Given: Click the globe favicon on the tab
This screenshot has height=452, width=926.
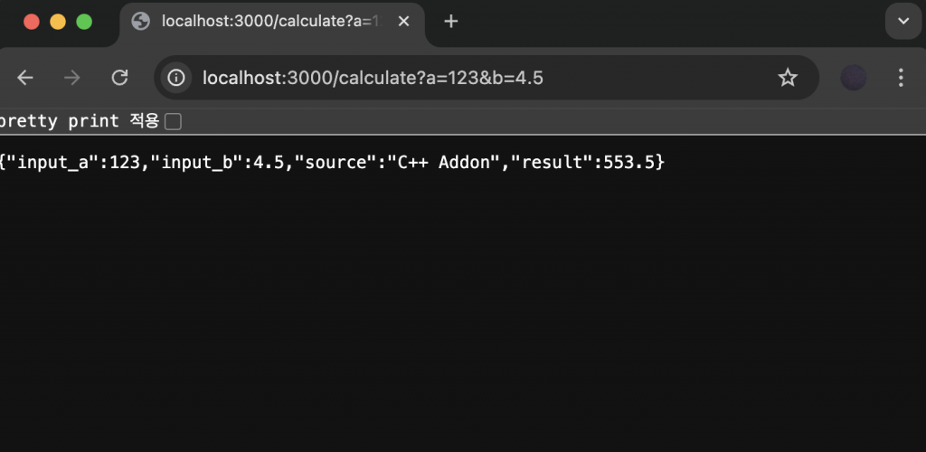Looking at the screenshot, I should click(x=140, y=21).
